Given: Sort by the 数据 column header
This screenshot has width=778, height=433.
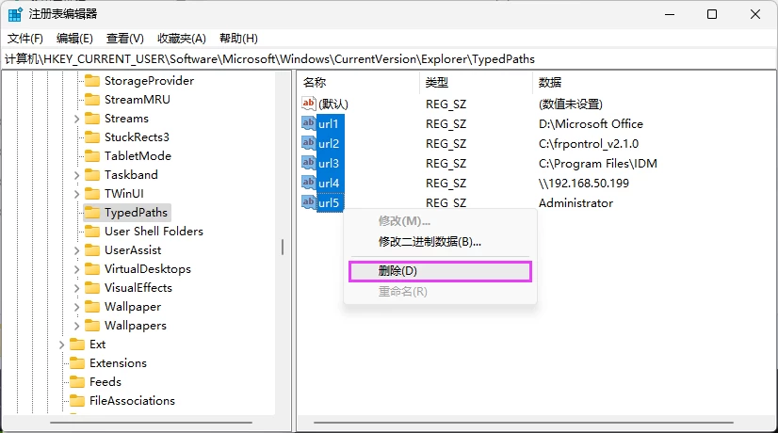Looking at the screenshot, I should point(654,82).
